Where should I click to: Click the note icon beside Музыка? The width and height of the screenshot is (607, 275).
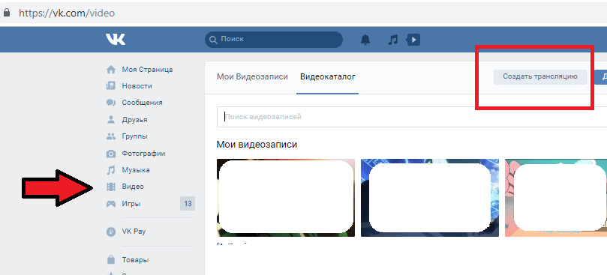pos(111,170)
